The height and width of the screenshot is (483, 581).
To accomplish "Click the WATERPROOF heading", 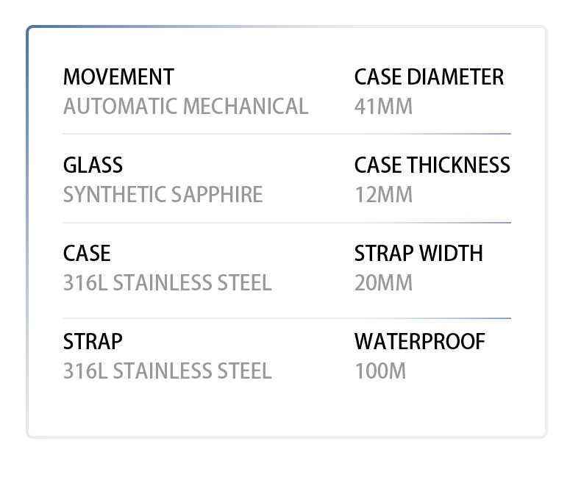I will [x=420, y=342].
